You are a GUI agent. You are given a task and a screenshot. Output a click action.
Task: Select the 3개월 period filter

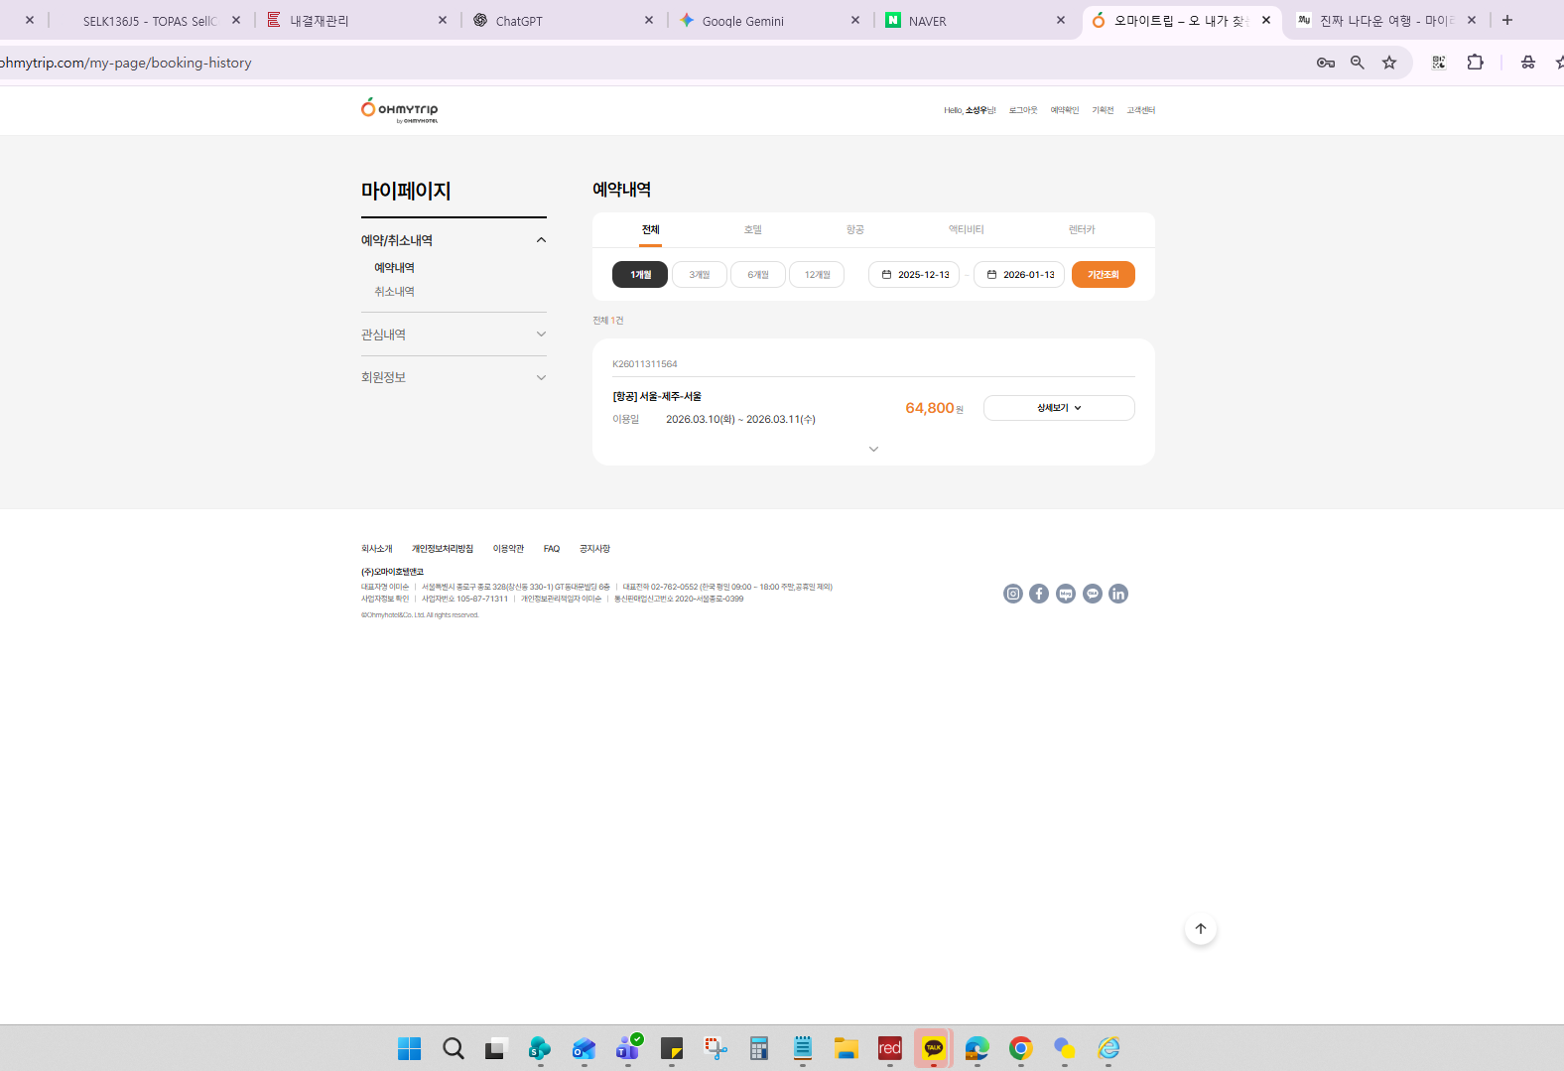(700, 275)
